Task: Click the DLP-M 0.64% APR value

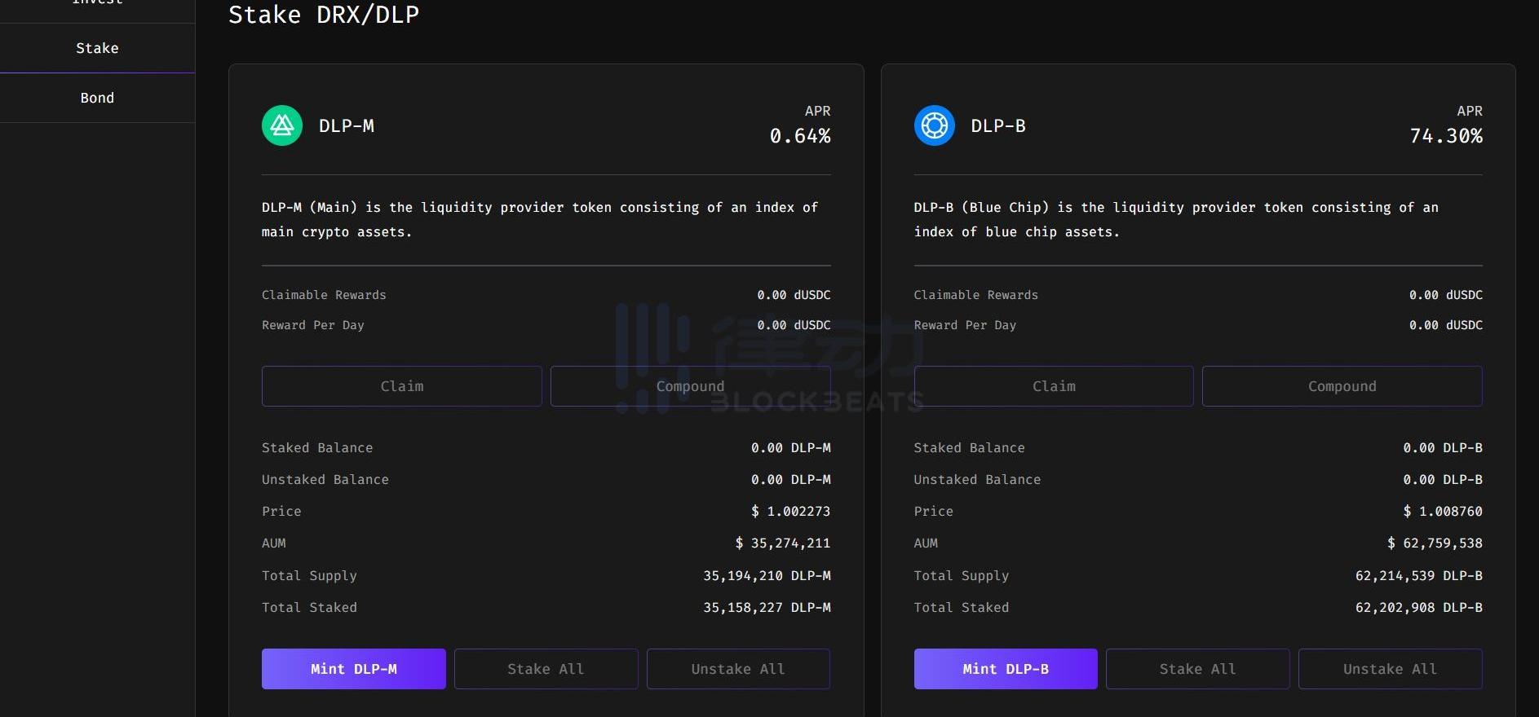Action: [799, 136]
